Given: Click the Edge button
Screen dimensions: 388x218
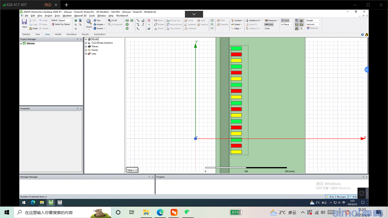Looking at the screenshot, I should [x=236, y=28].
